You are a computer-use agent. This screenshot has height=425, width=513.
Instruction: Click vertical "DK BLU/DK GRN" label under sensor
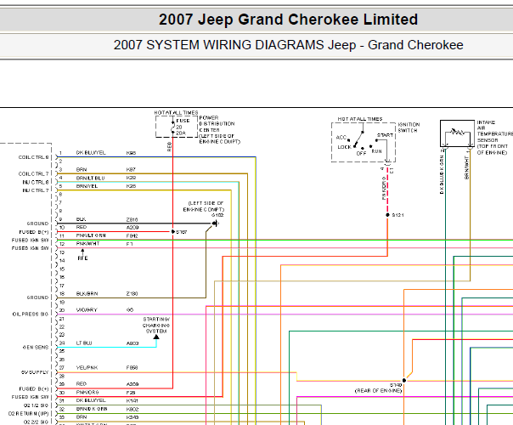tap(442, 175)
